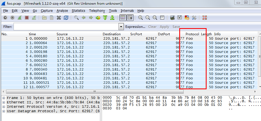Select packet row with time 8.000483
This screenshot has width=261, height=121.
click(x=130, y=74)
